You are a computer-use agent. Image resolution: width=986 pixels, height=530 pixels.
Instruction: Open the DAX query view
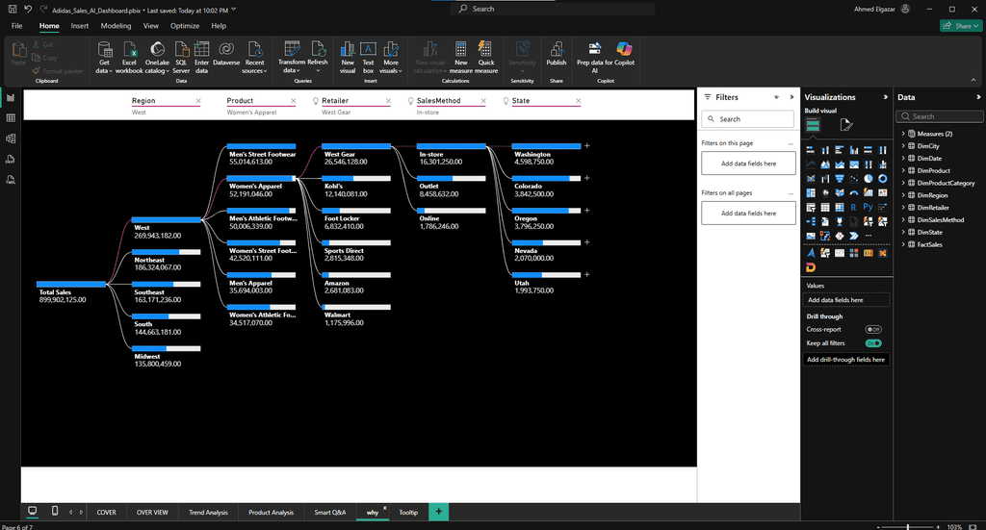click(11, 160)
